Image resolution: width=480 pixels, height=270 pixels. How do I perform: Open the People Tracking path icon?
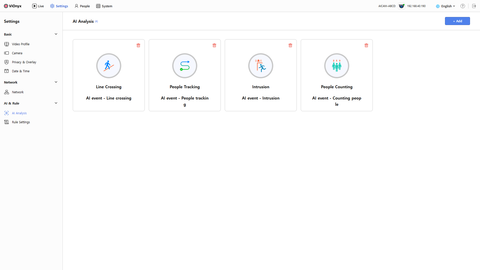(185, 66)
